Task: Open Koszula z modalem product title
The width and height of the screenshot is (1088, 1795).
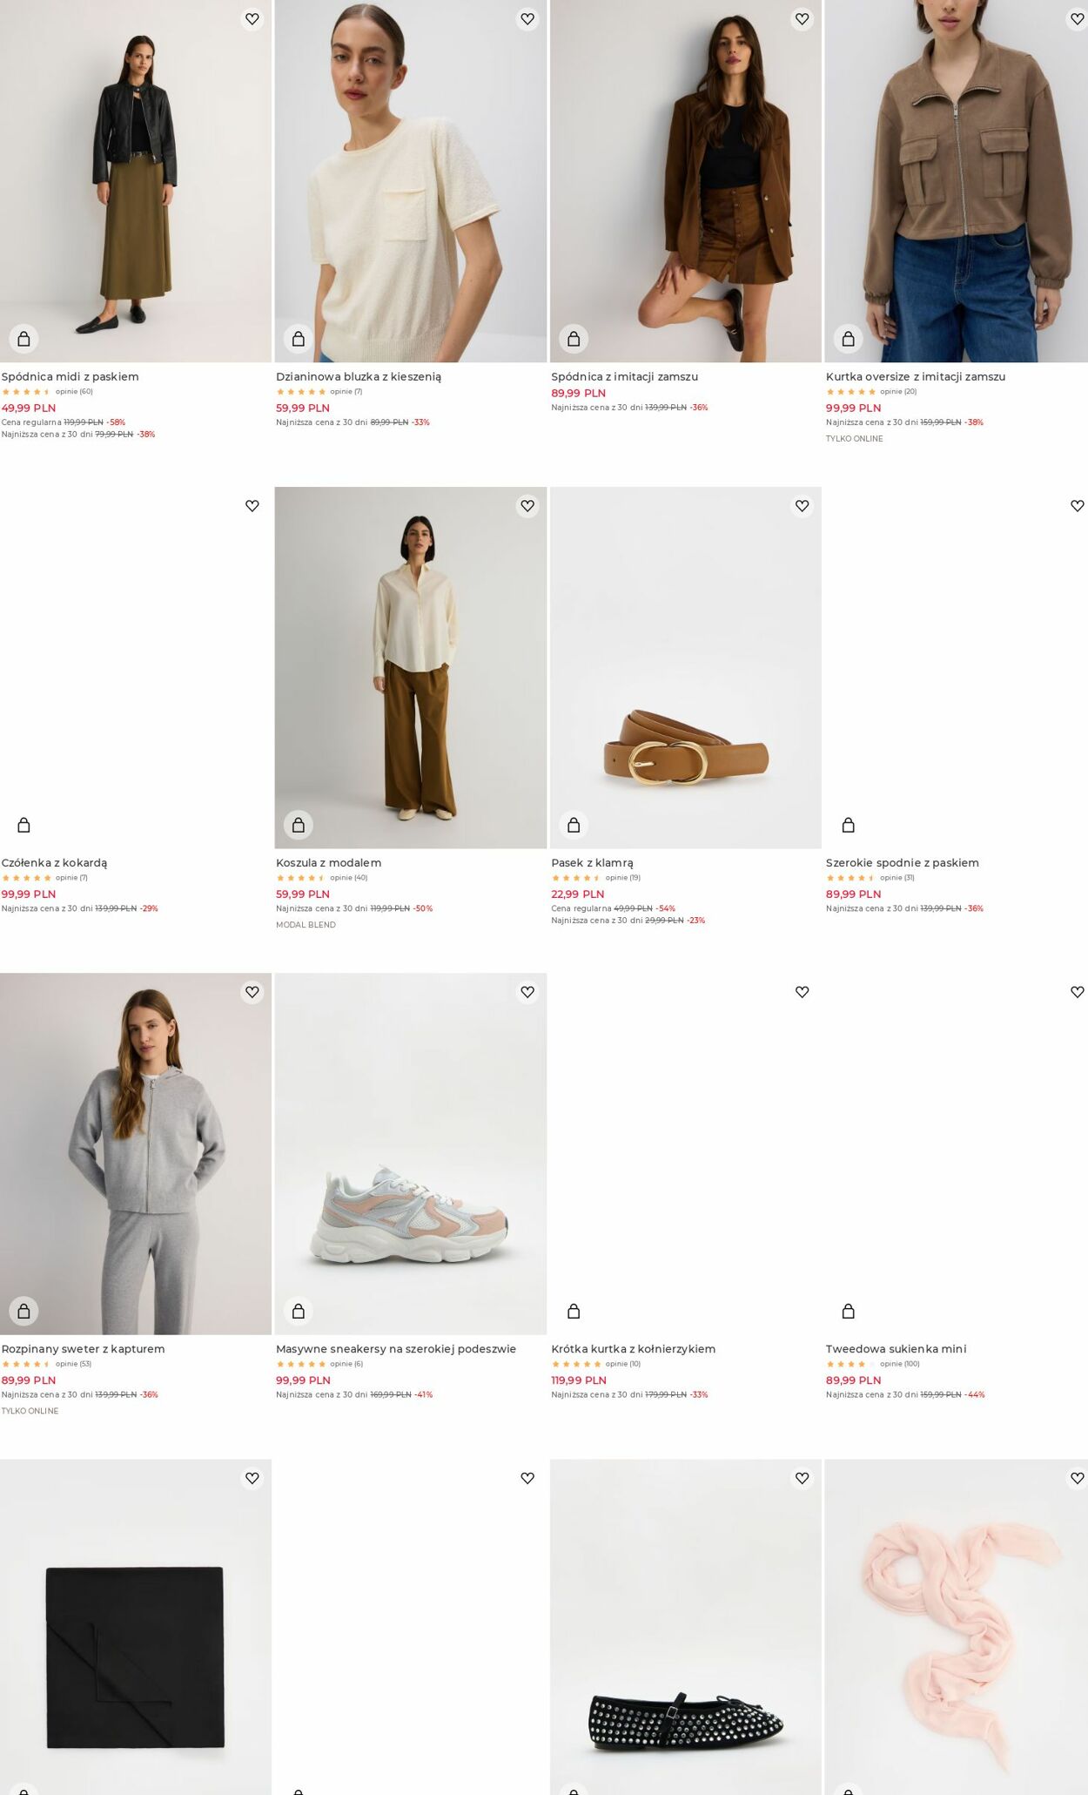Action: point(329,863)
